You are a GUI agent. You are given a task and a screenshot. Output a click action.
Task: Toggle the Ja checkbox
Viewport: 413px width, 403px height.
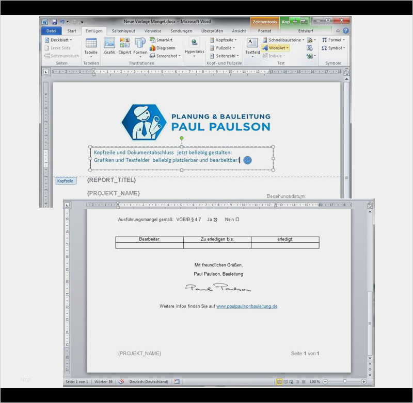pos(215,220)
